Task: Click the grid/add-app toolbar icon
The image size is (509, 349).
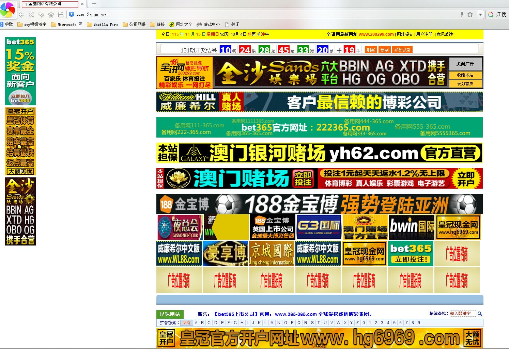Action: coord(61,15)
